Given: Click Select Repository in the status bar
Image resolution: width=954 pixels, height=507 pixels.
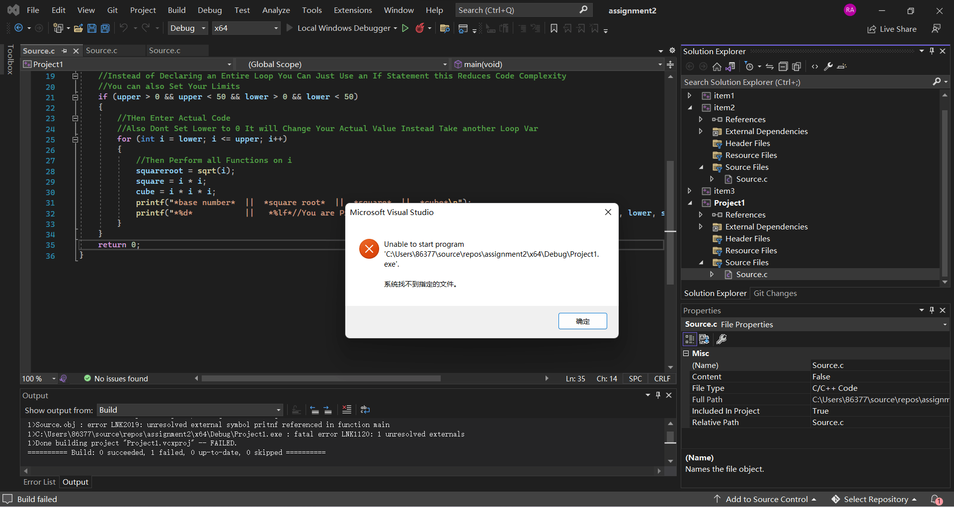Looking at the screenshot, I should point(875,499).
